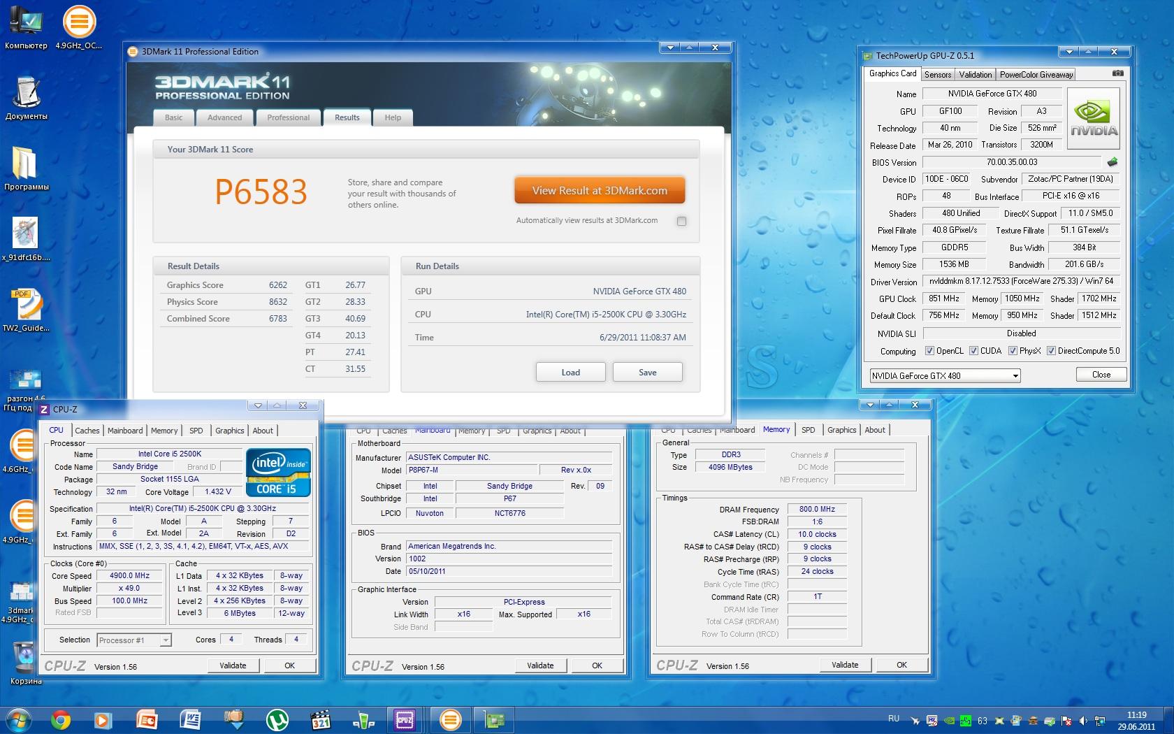The height and width of the screenshot is (734, 1174).
Task: Open the Компьютер desktop icon
Action: coord(26,28)
